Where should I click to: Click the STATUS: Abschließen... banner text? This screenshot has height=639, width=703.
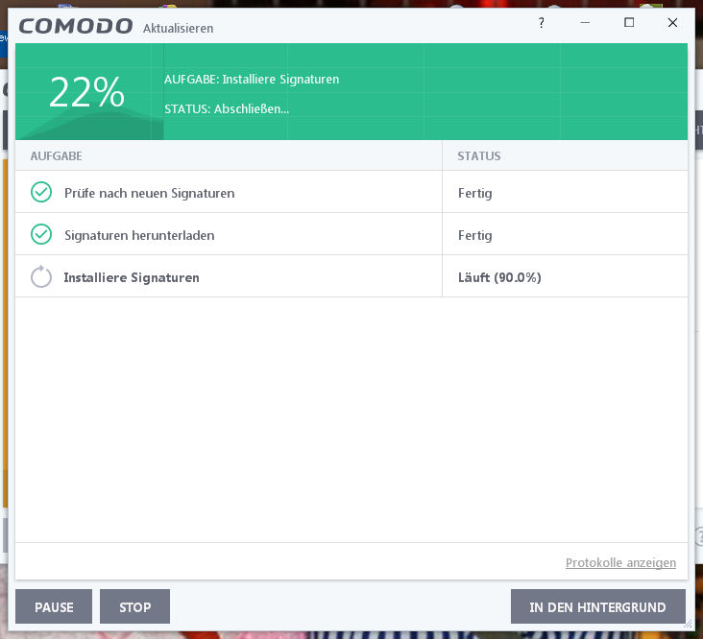(227, 108)
